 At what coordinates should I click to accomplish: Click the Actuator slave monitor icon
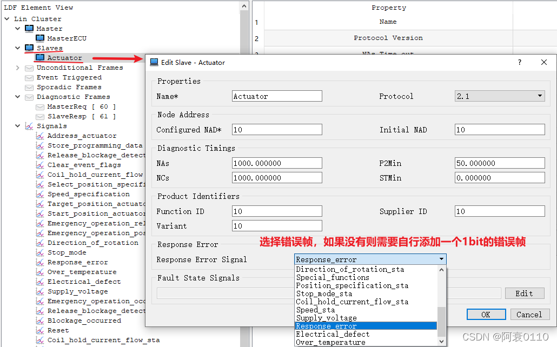pos(40,57)
